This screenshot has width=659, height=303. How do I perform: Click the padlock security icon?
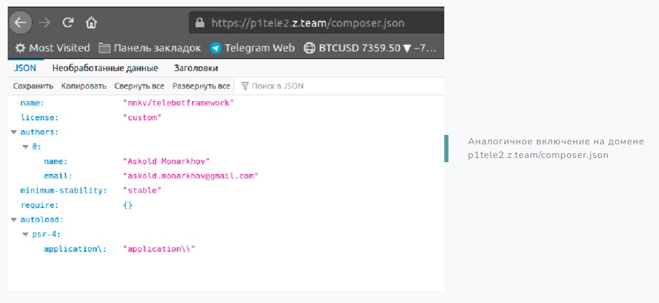pos(200,22)
